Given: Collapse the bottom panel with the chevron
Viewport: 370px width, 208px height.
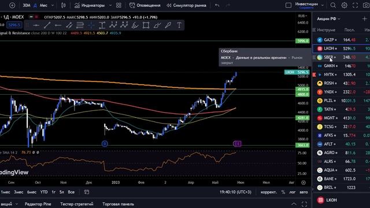Looking at the screenshot, I should click(294, 204).
